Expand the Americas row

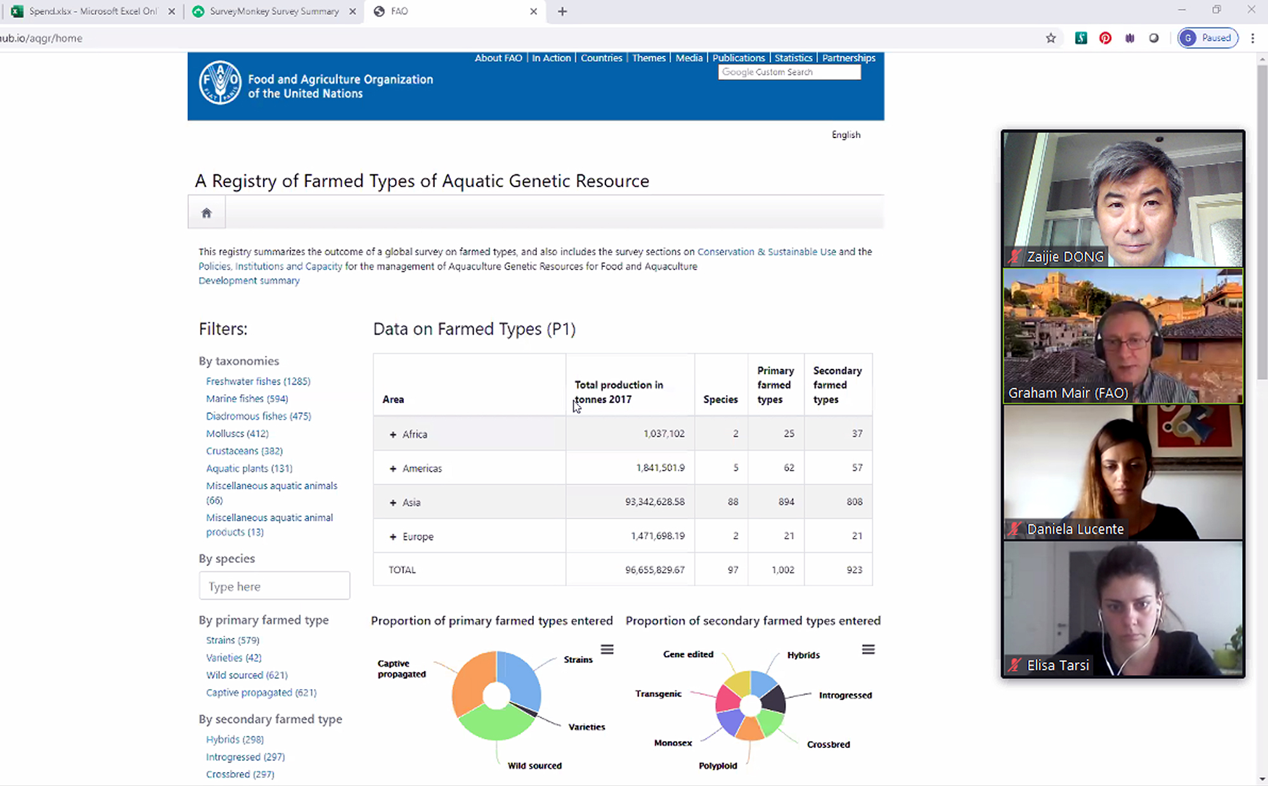tap(393, 468)
